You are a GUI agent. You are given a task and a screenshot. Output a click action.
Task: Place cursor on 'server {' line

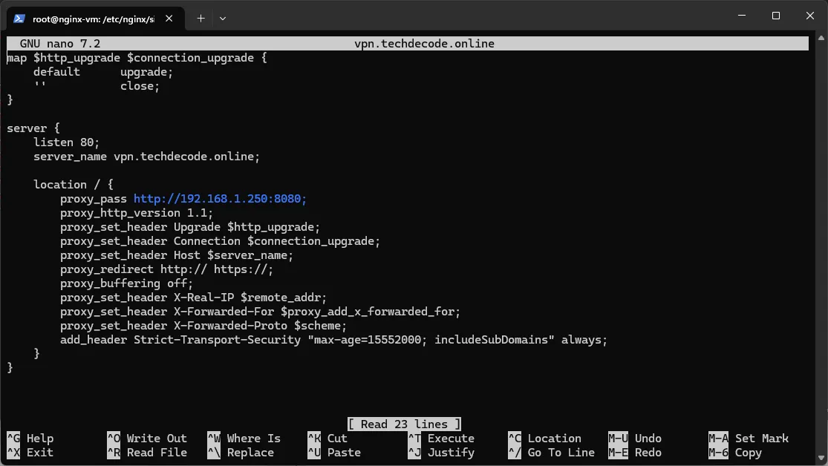coord(33,128)
